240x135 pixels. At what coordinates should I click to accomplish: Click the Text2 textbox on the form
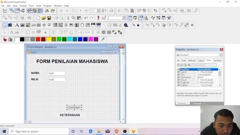point(57,79)
